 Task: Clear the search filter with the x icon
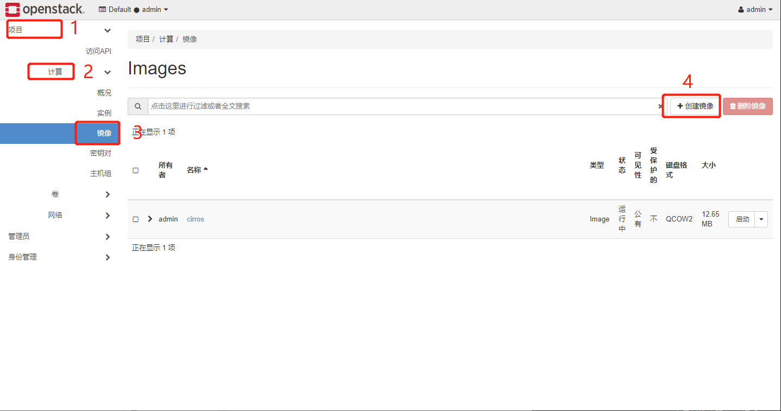[x=660, y=106]
